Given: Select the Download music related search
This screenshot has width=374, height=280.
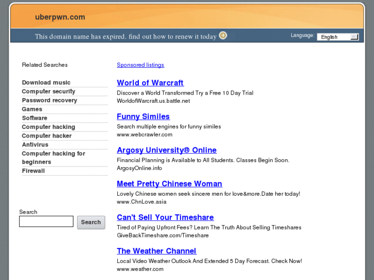Looking at the screenshot, I should 46,82.
